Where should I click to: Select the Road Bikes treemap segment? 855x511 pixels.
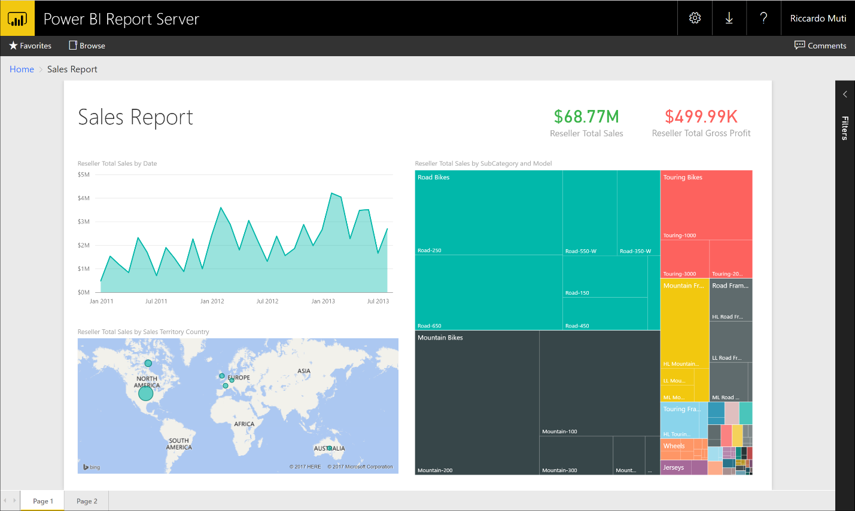488,212
